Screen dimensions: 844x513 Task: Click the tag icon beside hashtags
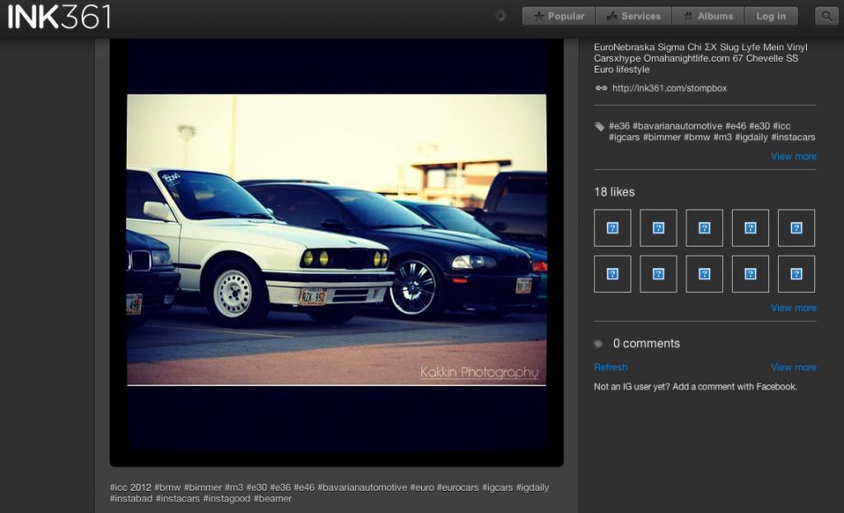(599, 127)
